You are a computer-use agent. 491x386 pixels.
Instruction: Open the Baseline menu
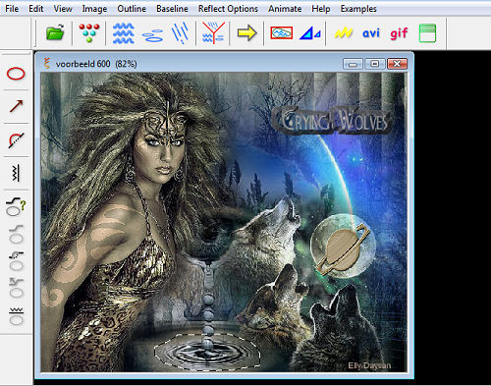(172, 9)
